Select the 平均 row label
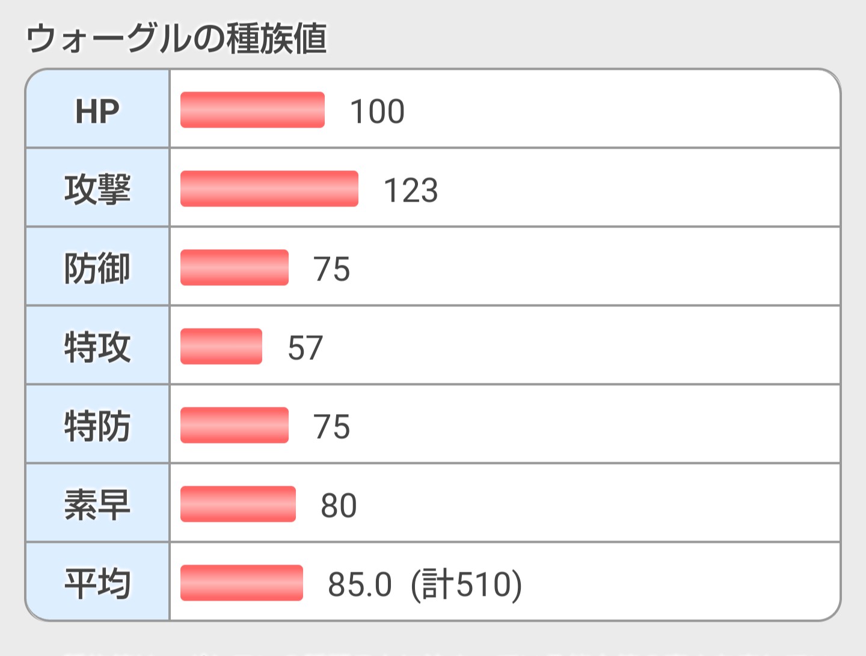This screenshot has width=866, height=656. (97, 584)
